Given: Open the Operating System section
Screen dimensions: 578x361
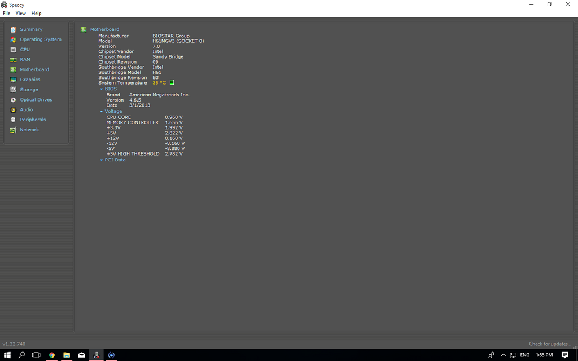Looking at the screenshot, I should pos(41,39).
